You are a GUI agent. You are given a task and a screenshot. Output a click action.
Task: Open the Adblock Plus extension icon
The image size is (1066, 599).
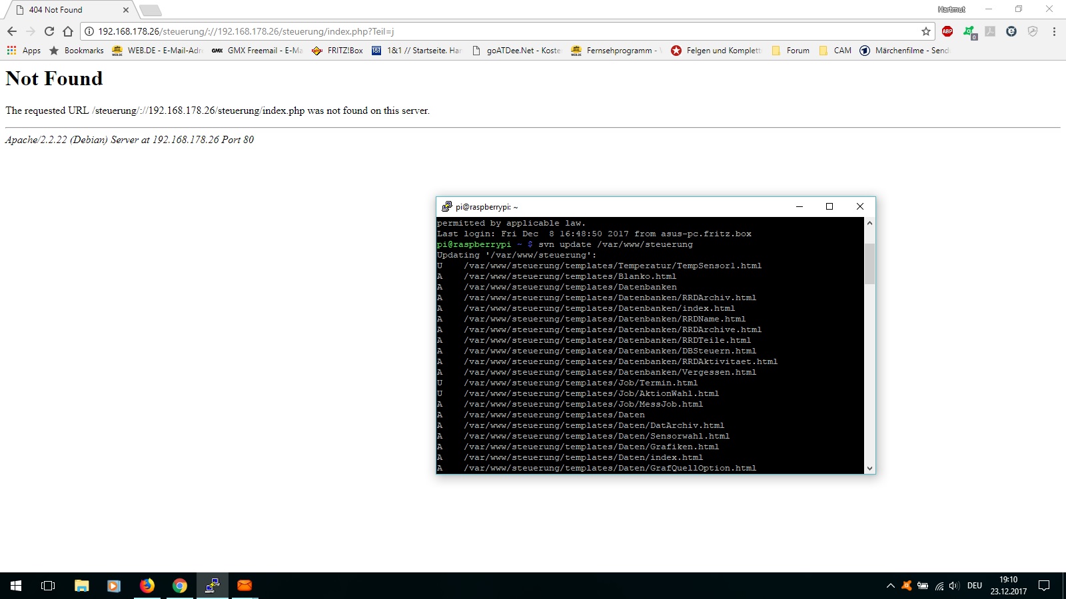[947, 31]
